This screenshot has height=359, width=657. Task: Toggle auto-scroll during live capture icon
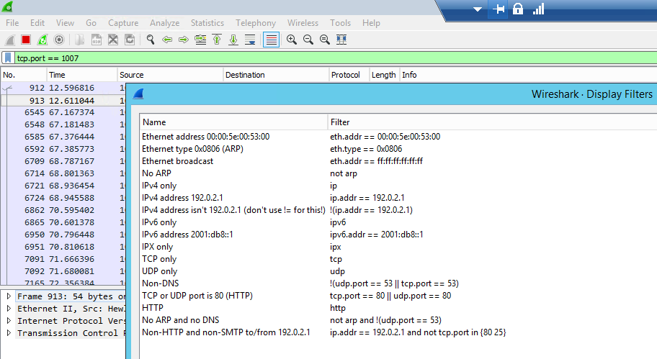(x=250, y=40)
